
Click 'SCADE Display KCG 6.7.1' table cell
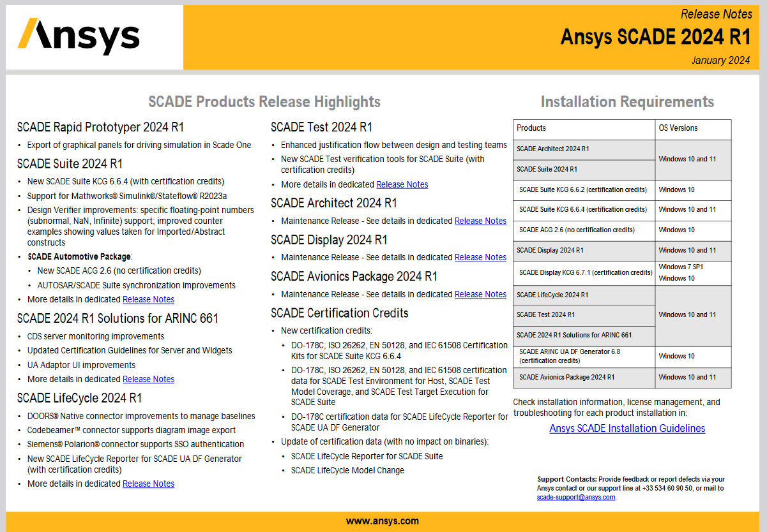tap(586, 272)
